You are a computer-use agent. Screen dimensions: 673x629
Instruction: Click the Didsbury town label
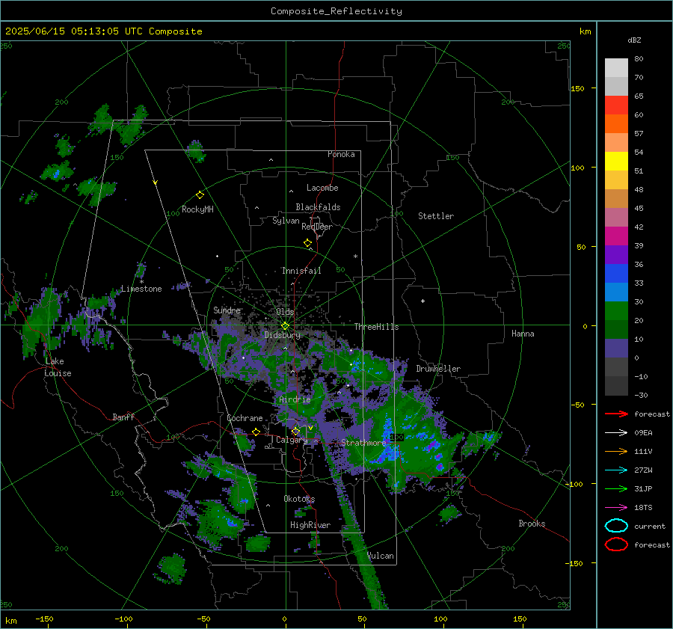point(282,335)
